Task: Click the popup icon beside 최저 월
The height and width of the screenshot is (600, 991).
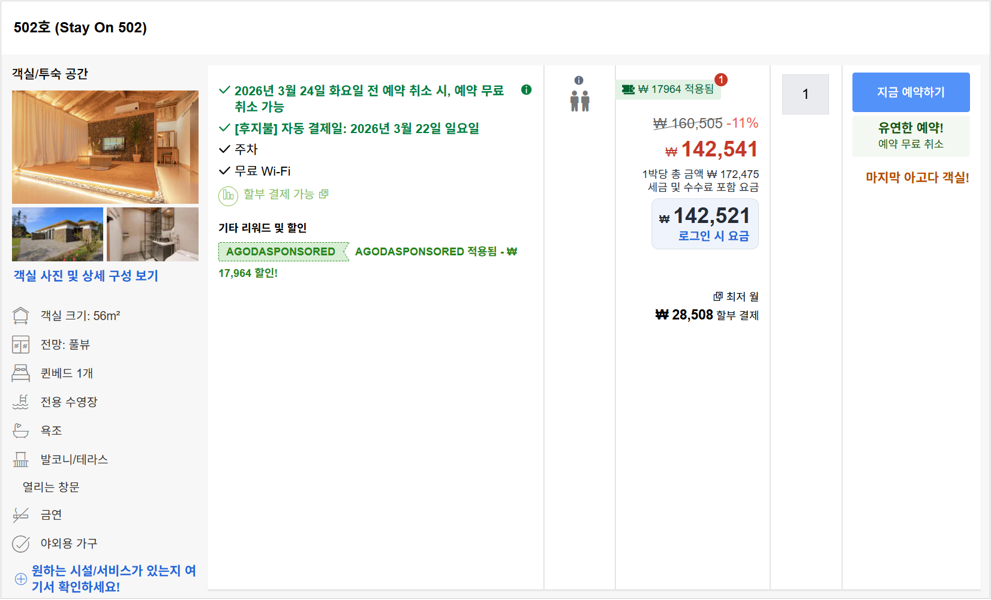Action: [717, 297]
